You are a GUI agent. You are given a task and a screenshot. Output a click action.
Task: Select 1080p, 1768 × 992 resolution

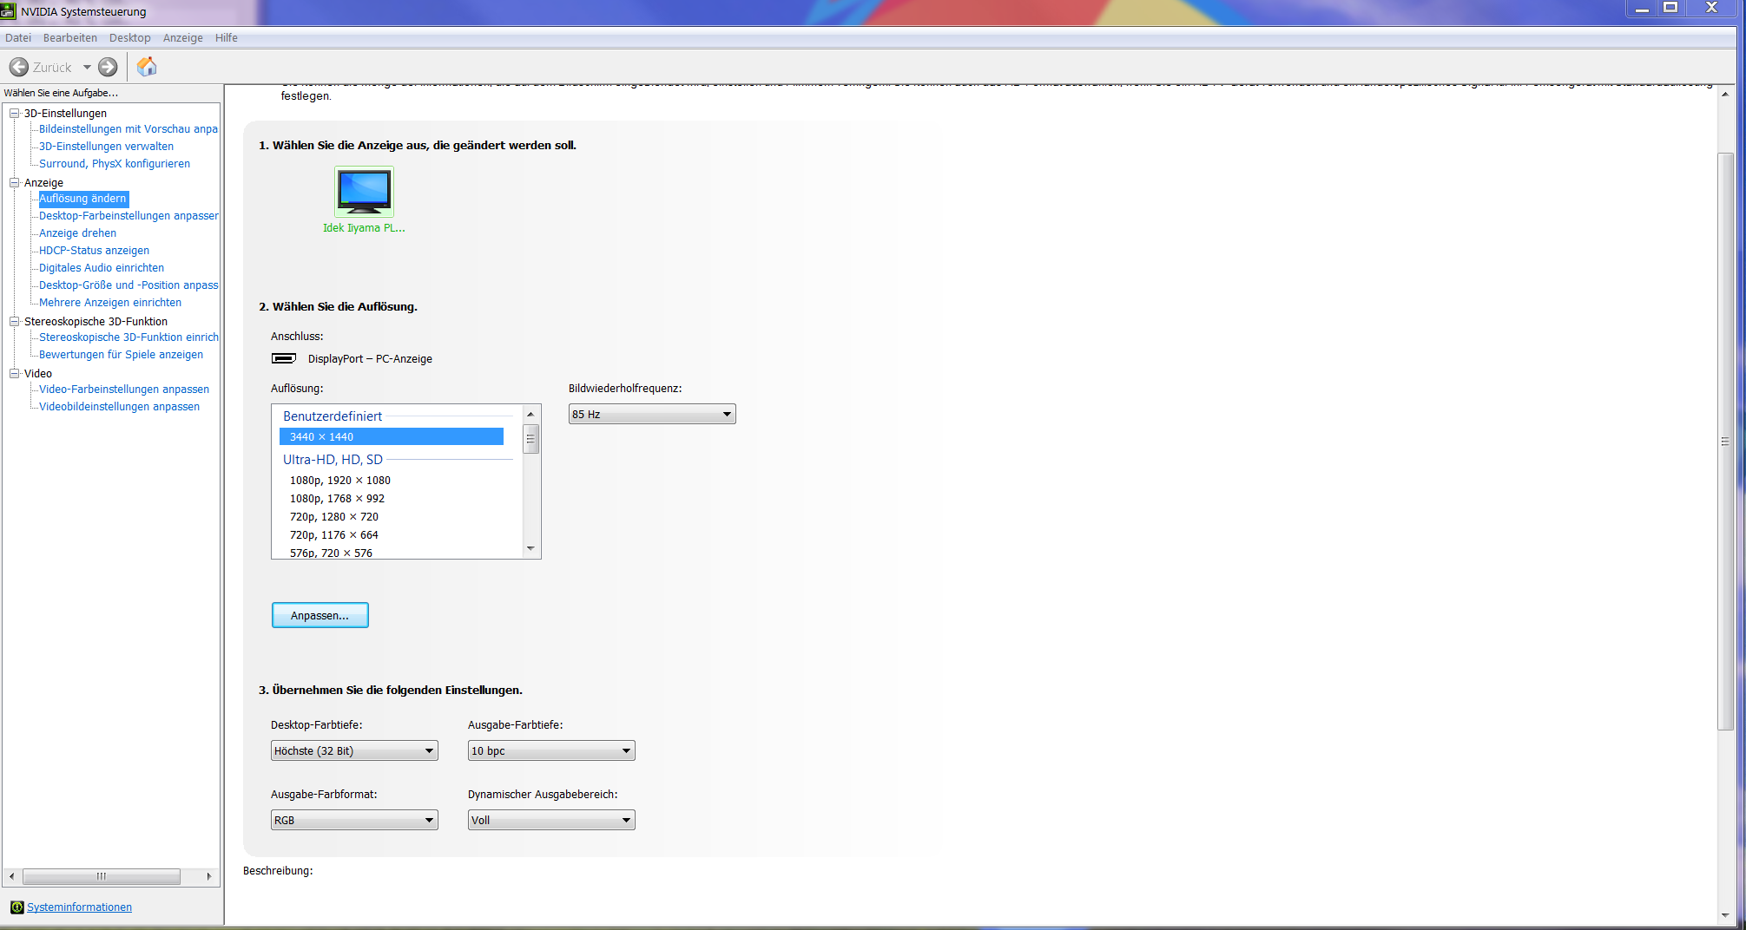pyautogui.click(x=337, y=499)
